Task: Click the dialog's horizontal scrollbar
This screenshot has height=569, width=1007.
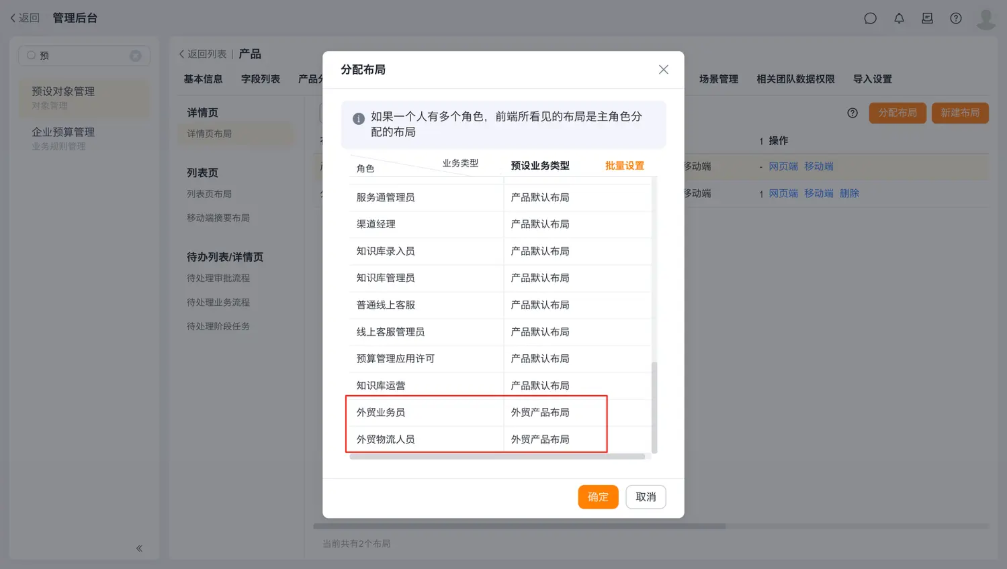Action: pyautogui.click(x=497, y=456)
